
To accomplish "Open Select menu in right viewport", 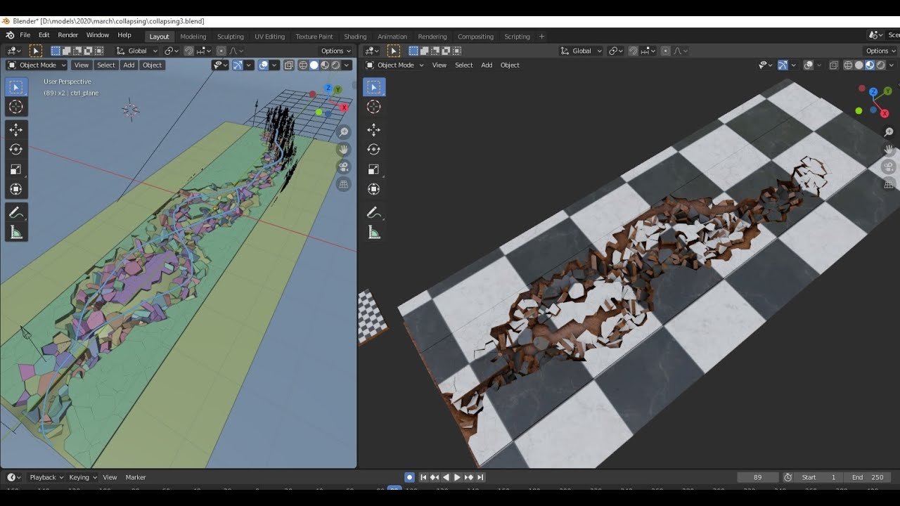I will point(464,65).
